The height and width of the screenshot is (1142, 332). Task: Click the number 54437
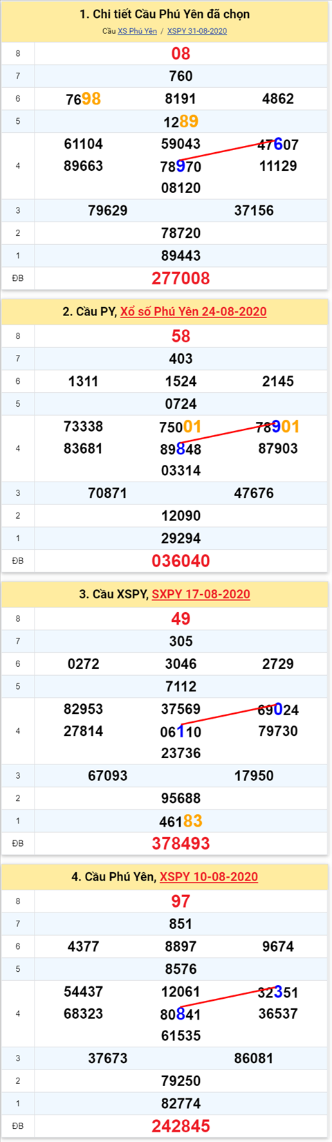(x=83, y=993)
